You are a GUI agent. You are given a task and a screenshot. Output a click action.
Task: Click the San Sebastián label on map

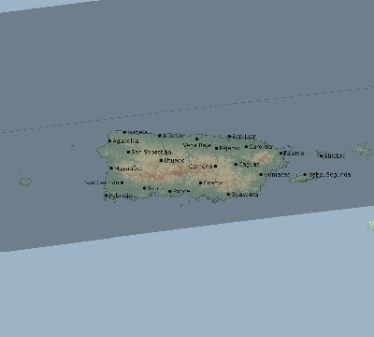151,153
